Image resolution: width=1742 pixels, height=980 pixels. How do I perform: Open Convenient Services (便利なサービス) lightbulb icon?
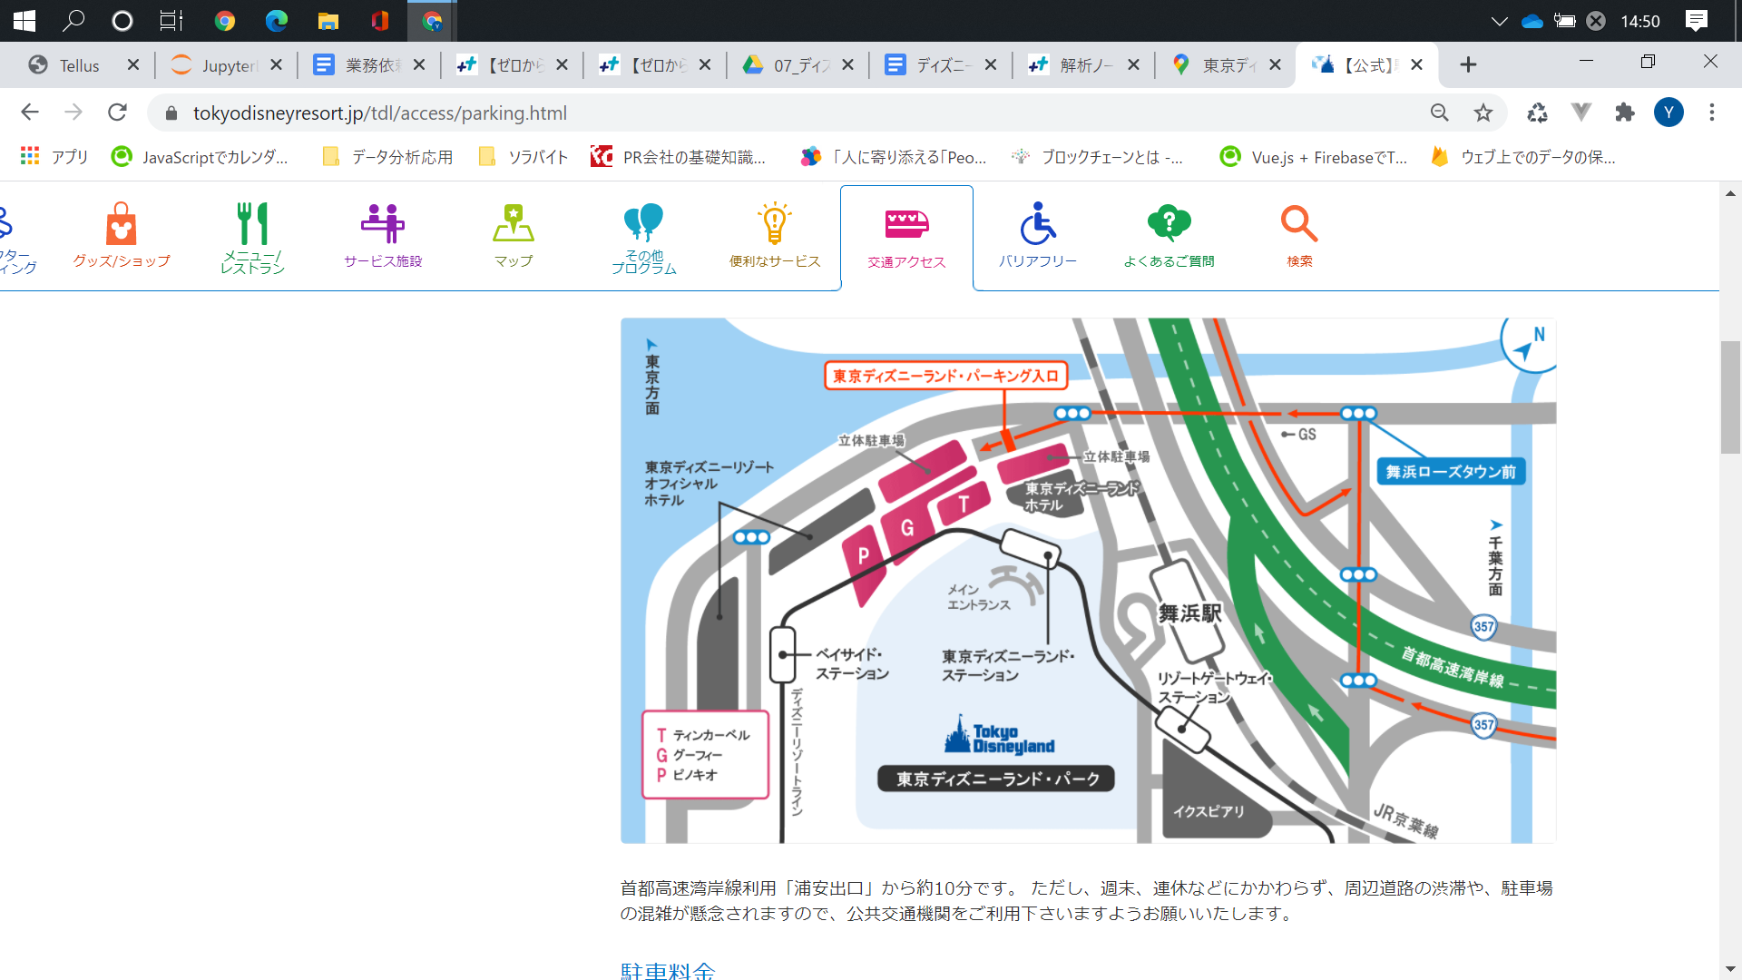[775, 236]
